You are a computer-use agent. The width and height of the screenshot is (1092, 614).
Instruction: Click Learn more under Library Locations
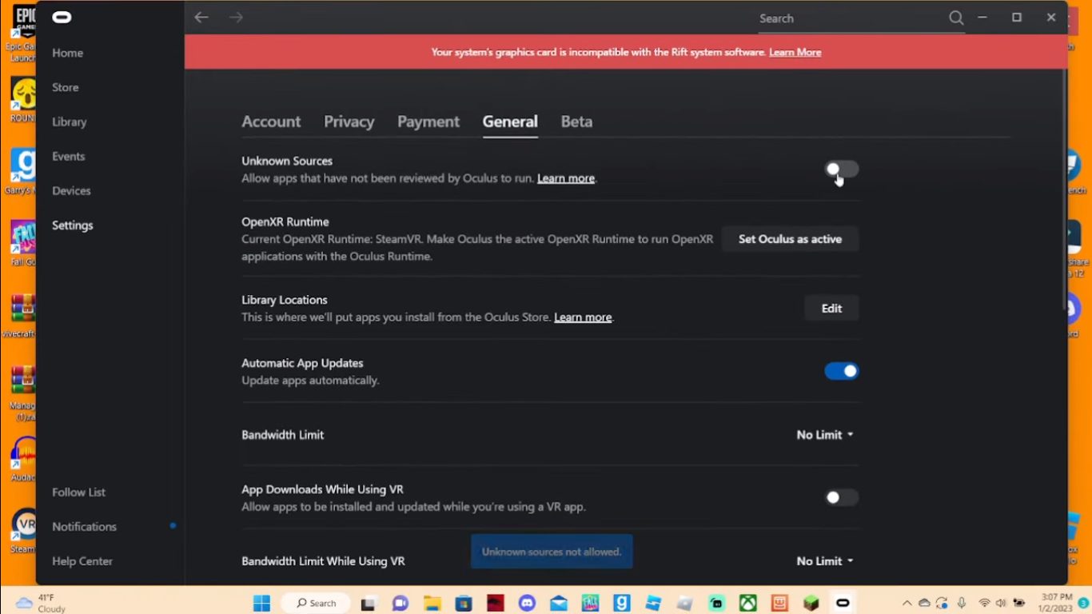[x=583, y=317]
